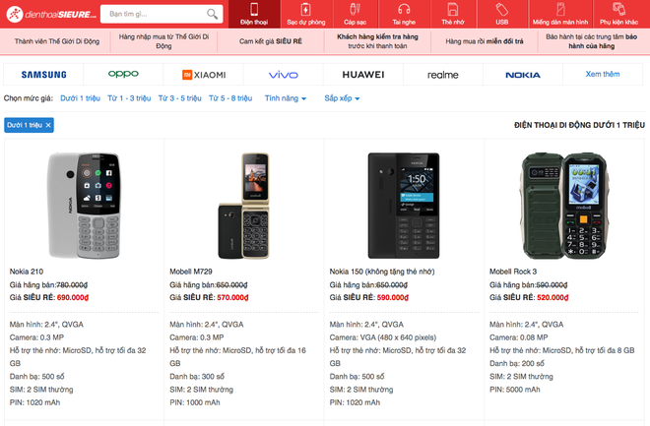Open the Điện thoại category tab

coord(254,14)
